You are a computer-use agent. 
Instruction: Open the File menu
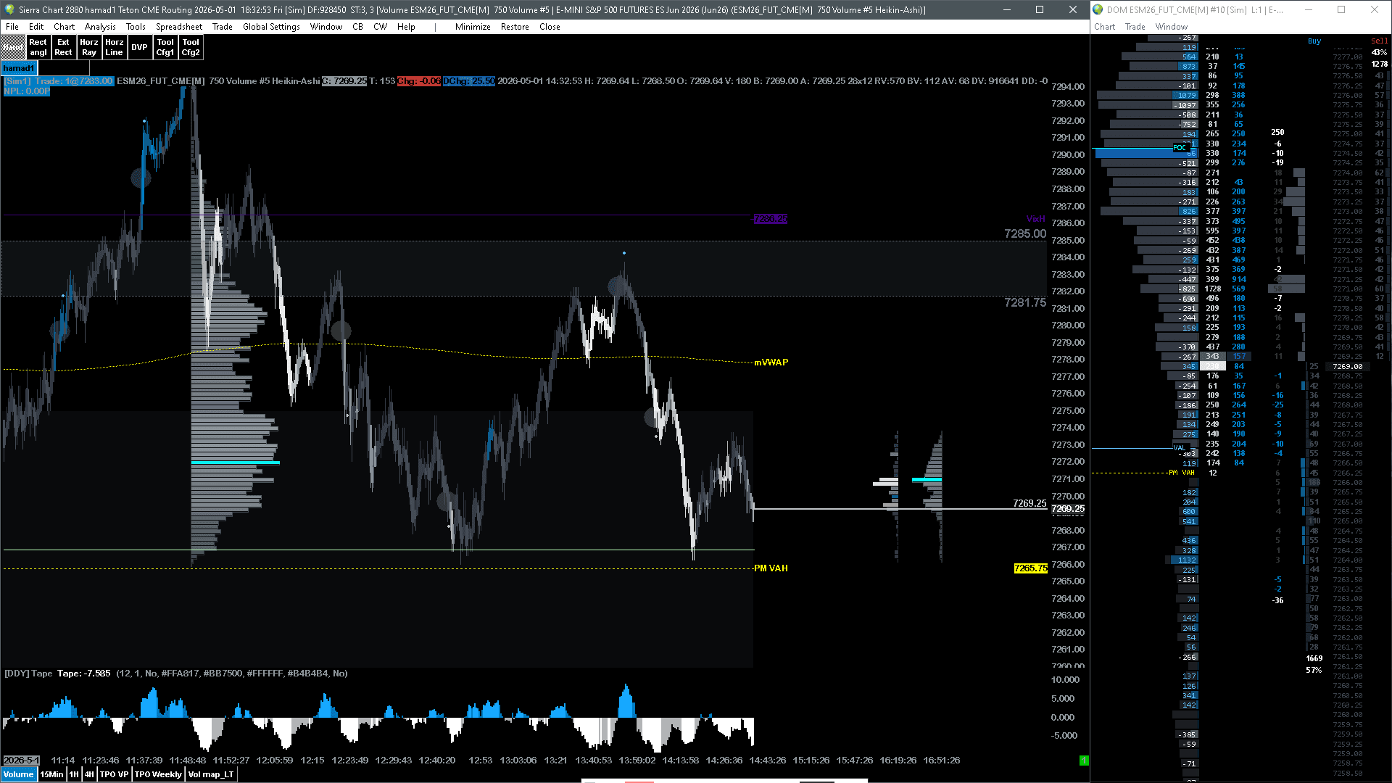pos(12,27)
